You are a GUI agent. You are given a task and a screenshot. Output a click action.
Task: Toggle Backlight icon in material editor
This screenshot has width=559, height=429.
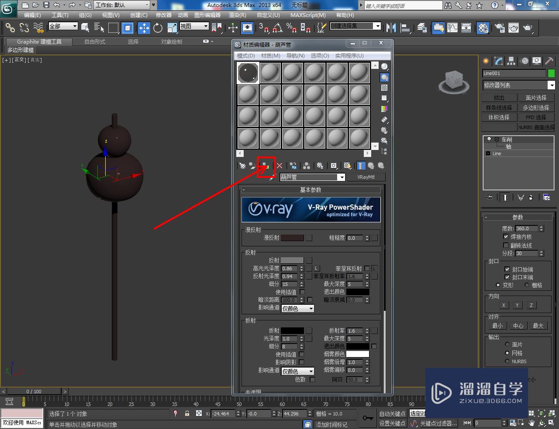pyautogui.click(x=384, y=77)
